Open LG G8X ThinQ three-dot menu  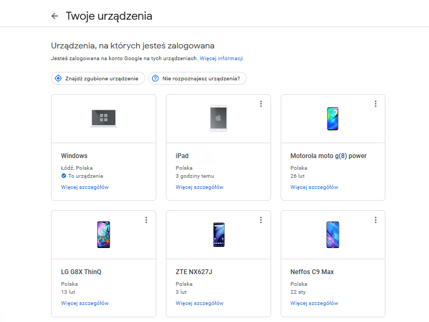146,220
